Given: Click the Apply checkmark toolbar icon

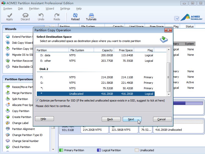Looking at the screenshot, I should (x=10, y=15).
